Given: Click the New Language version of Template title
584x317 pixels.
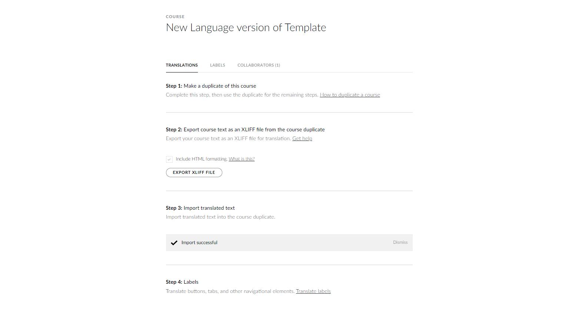Looking at the screenshot, I should pyautogui.click(x=246, y=27).
